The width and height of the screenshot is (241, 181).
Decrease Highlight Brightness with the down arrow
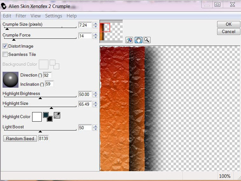[96, 96]
